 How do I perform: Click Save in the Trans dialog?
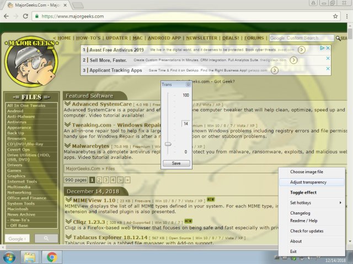coord(176,163)
